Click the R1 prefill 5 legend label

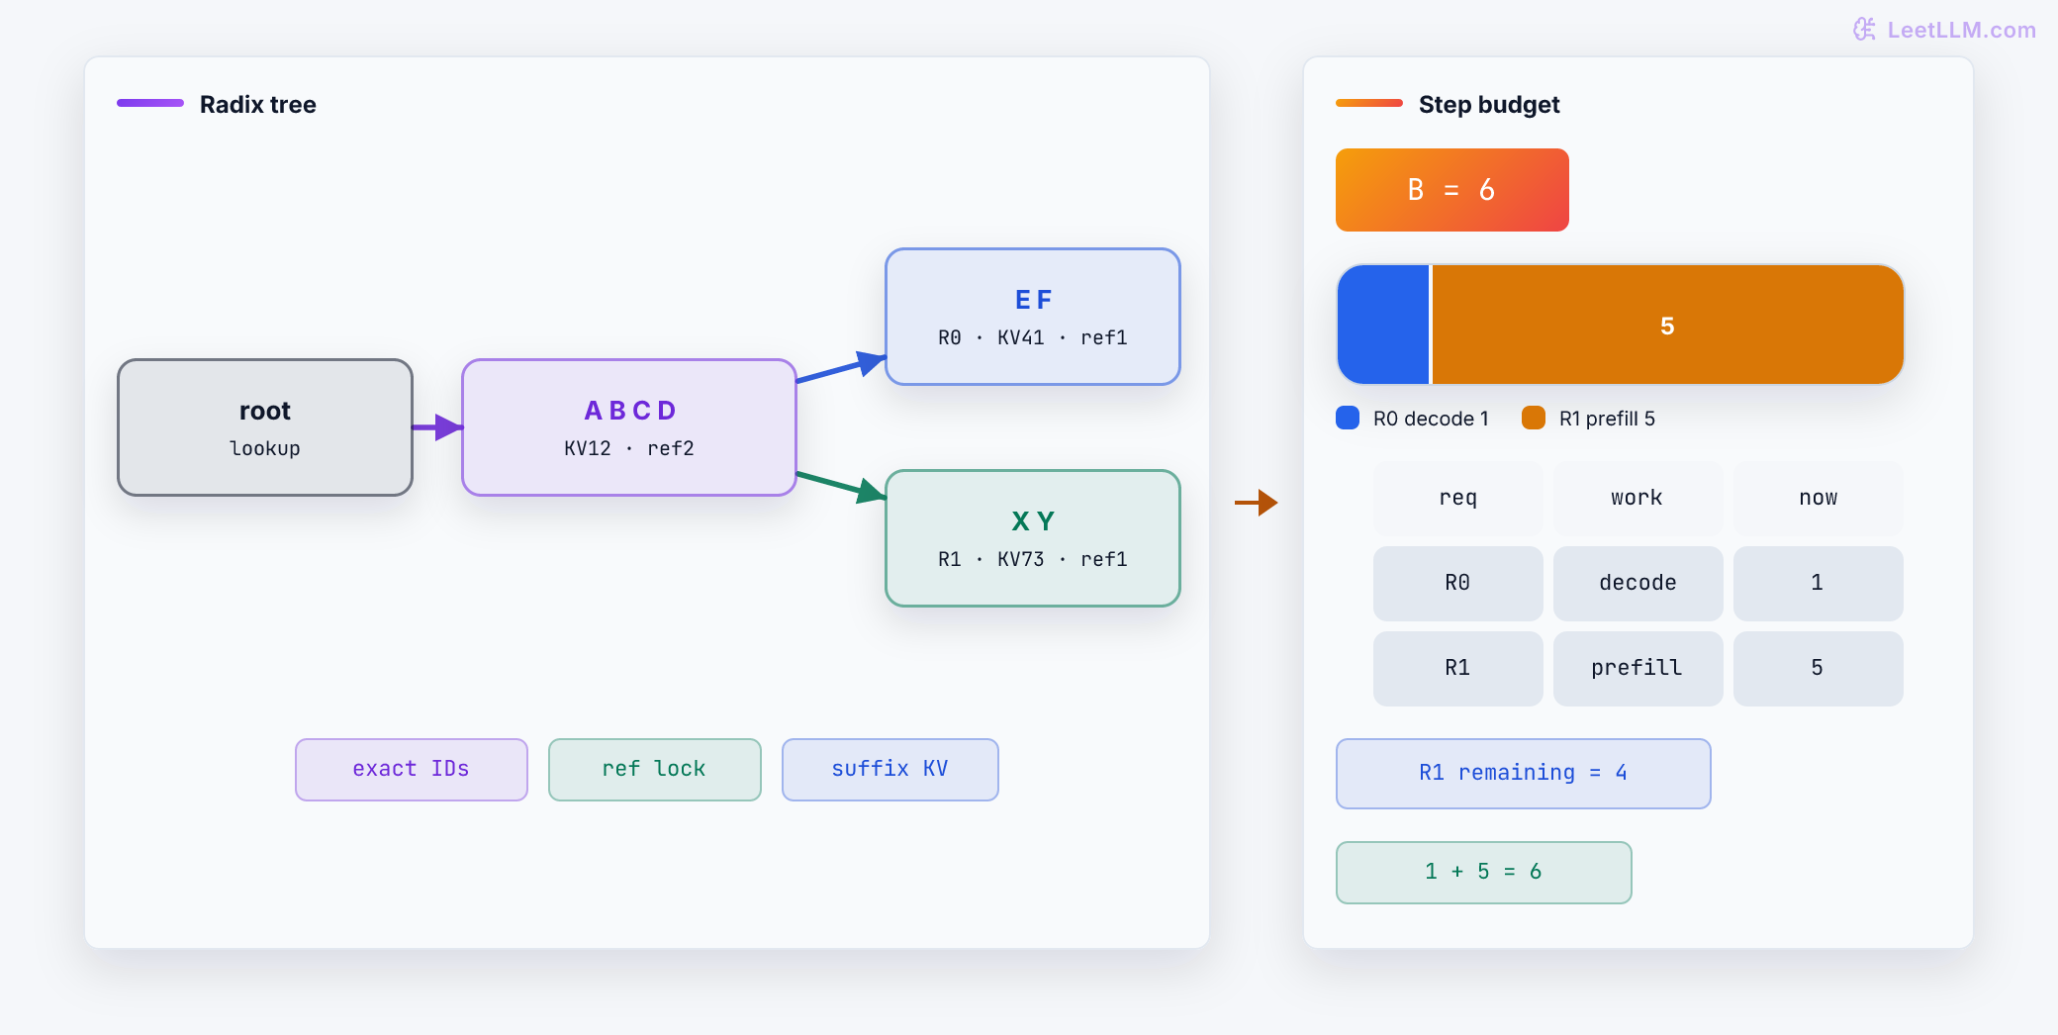point(1607,419)
